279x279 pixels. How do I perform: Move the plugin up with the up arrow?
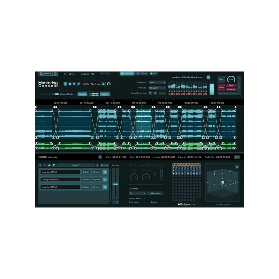pyautogui.click(x=49, y=165)
